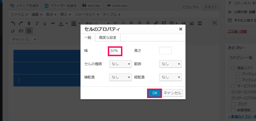The width and height of the screenshot is (256, 121).
Task: Check the 新着情報 category checkbox
Action: point(233,110)
